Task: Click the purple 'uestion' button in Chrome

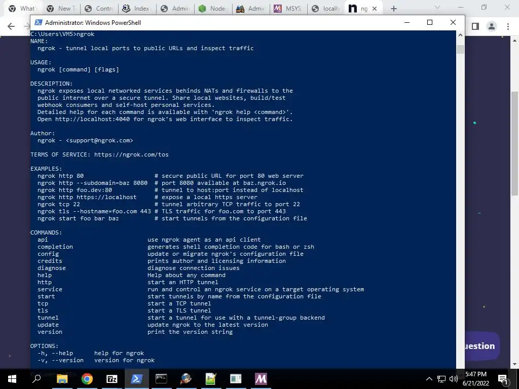Action: (x=483, y=346)
